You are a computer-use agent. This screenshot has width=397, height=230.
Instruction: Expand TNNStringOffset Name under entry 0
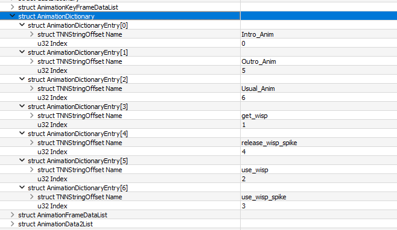[x=31, y=34]
